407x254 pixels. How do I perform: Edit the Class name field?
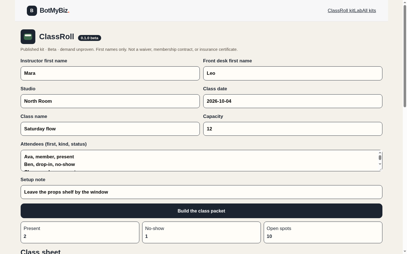coord(110,129)
